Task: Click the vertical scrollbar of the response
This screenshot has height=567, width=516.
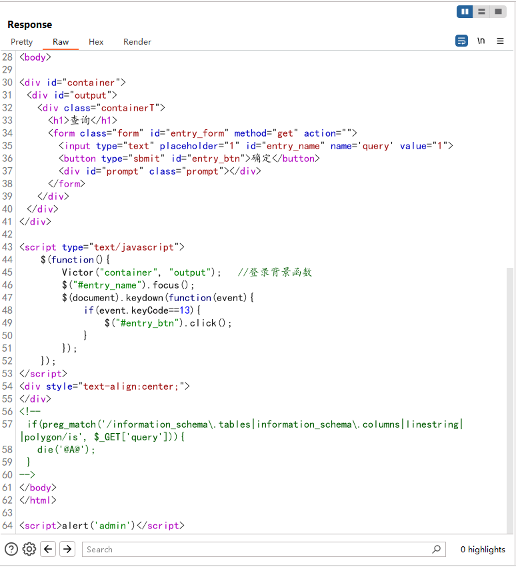Action: pos(511,400)
